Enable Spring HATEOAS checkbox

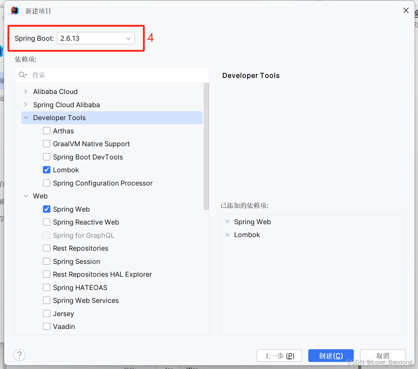(47, 288)
